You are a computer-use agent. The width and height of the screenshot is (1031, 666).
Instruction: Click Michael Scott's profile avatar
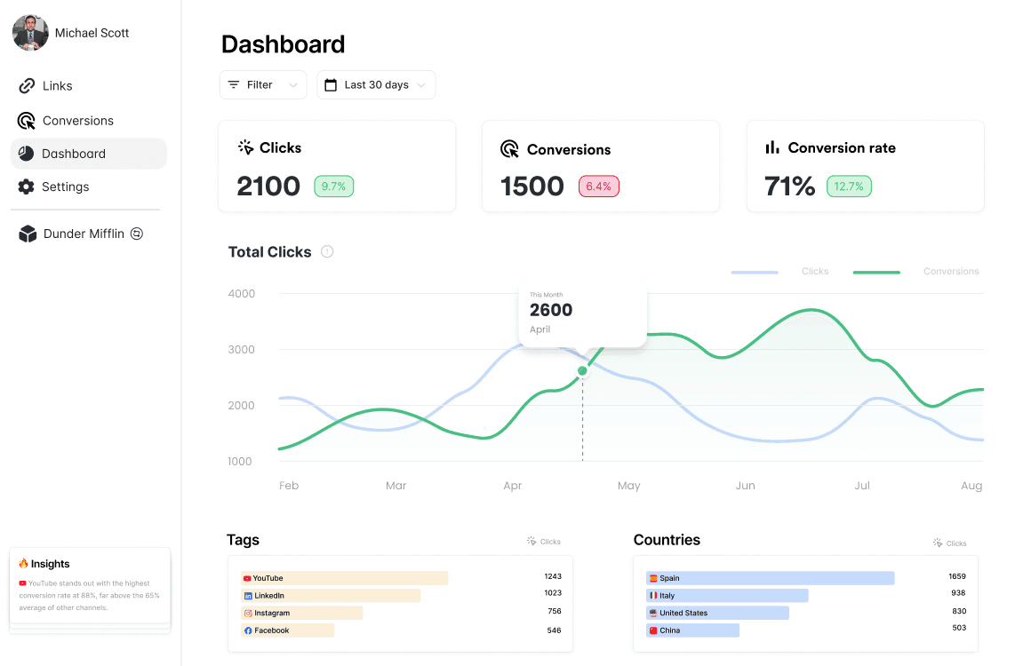(30, 32)
